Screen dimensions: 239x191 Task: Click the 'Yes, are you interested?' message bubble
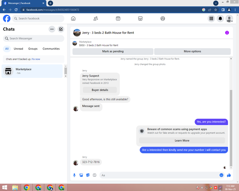coord(211,122)
